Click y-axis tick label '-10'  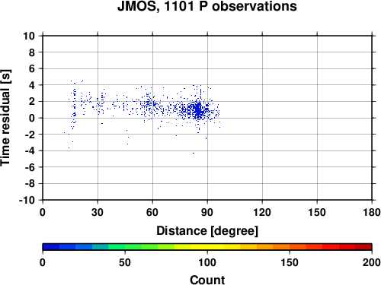(27, 200)
